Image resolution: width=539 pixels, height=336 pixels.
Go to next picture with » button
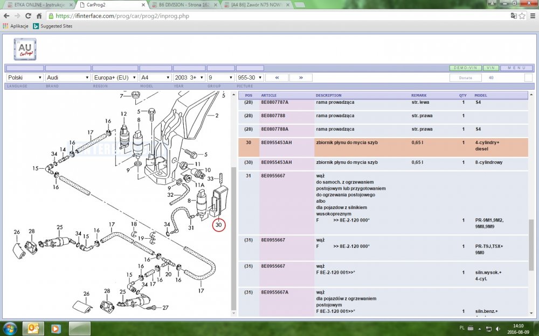301,77
